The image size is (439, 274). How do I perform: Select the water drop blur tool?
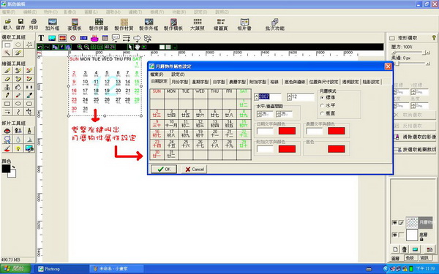tap(18, 140)
